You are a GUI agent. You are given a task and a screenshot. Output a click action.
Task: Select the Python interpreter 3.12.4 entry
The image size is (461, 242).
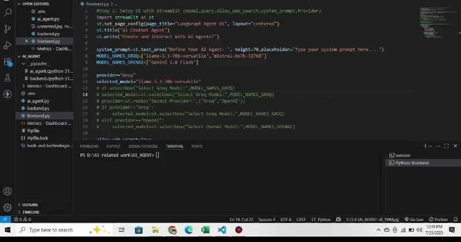pos(372,220)
